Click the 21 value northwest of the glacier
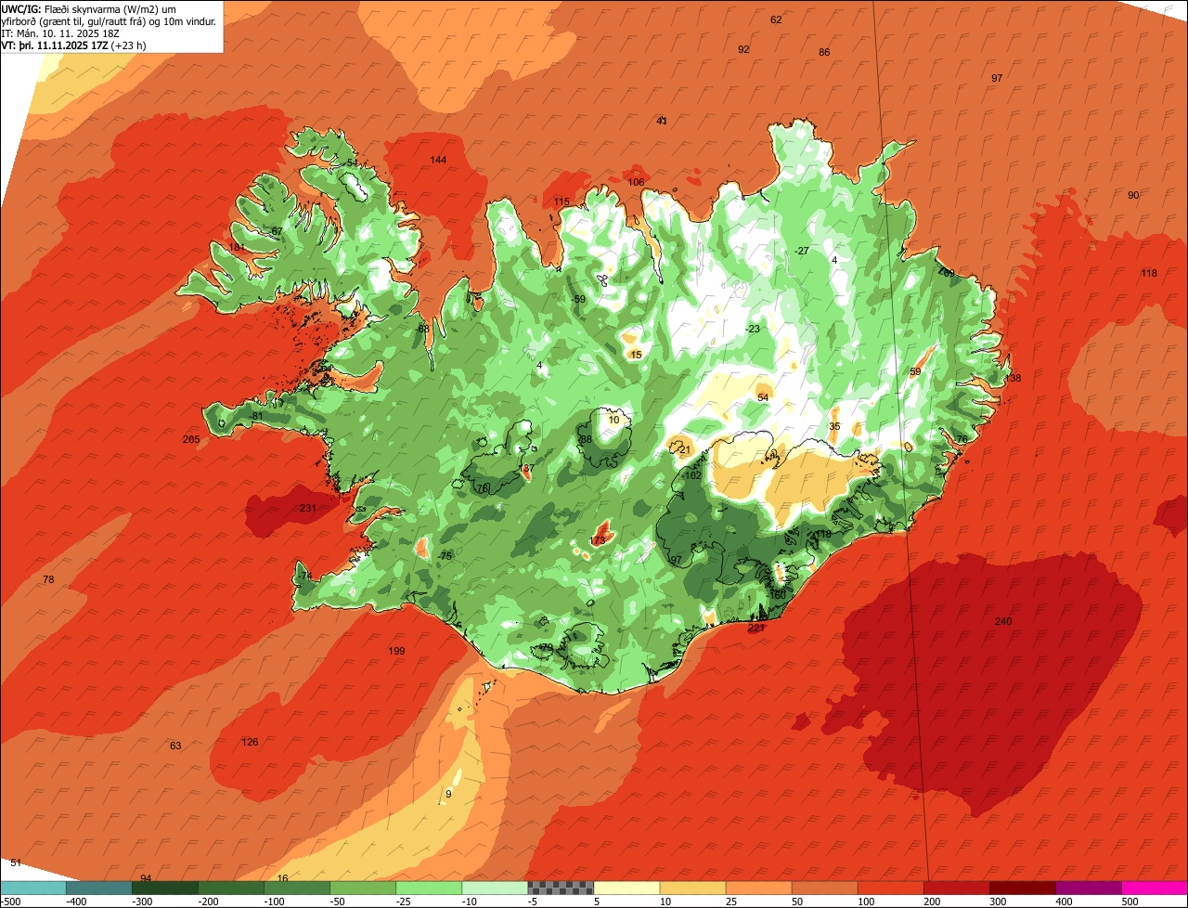Image resolution: width=1188 pixels, height=908 pixels. coord(685,449)
